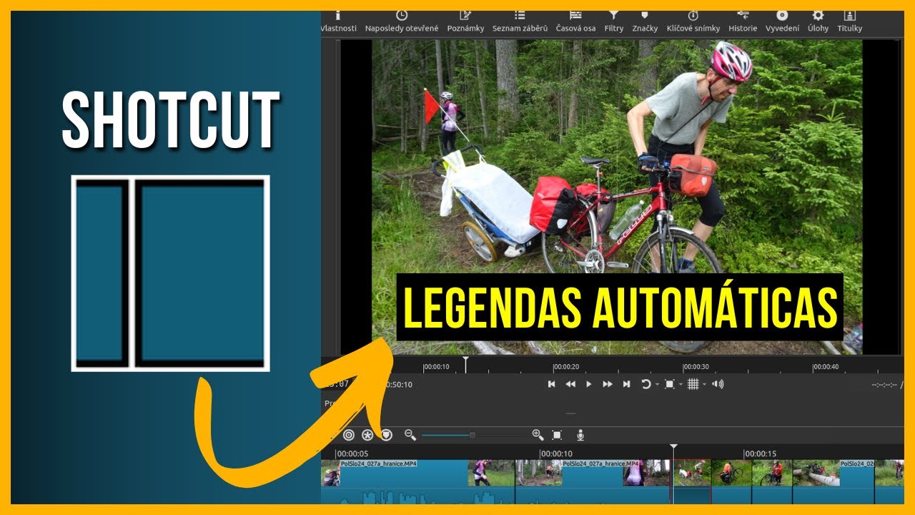The width and height of the screenshot is (915, 515).
Task: Open the Historie panel
Action: [743, 21]
